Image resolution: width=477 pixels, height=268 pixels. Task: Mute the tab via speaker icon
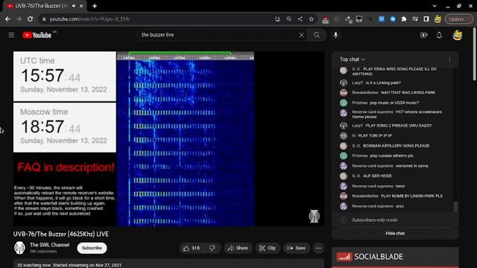point(74,6)
